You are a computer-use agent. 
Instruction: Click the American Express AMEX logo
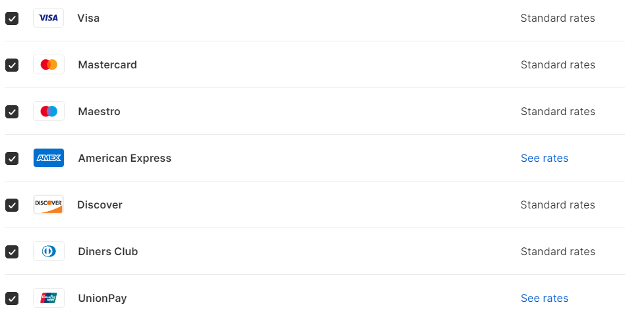point(49,158)
